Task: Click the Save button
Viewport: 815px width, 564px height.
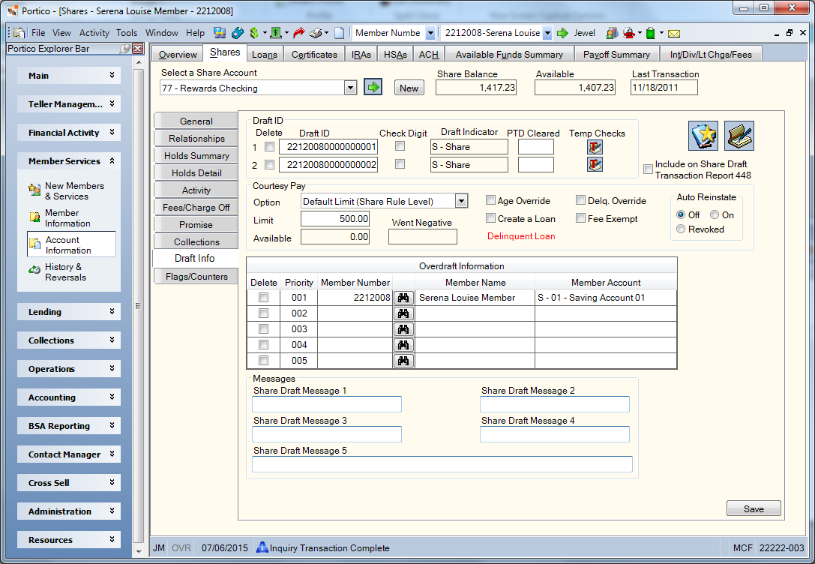Action: point(754,509)
